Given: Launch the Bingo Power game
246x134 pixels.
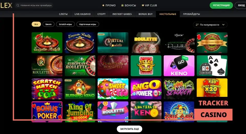Looking at the screenshot, I should (x=146, y=89).
